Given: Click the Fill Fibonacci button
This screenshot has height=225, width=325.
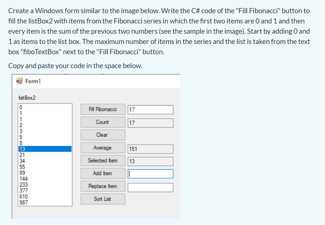Looking at the screenshot, I should click(103, 109).
